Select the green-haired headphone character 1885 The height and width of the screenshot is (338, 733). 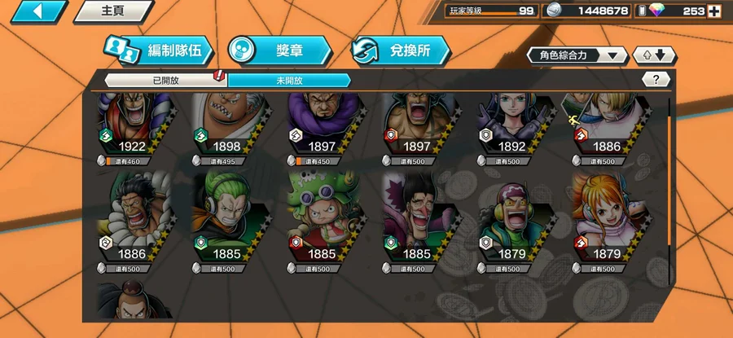point(228,217)
